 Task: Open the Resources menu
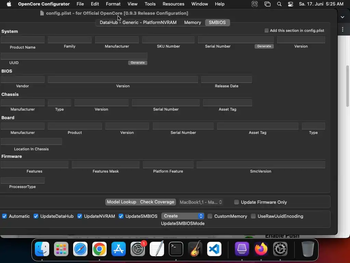coord(173,4)
